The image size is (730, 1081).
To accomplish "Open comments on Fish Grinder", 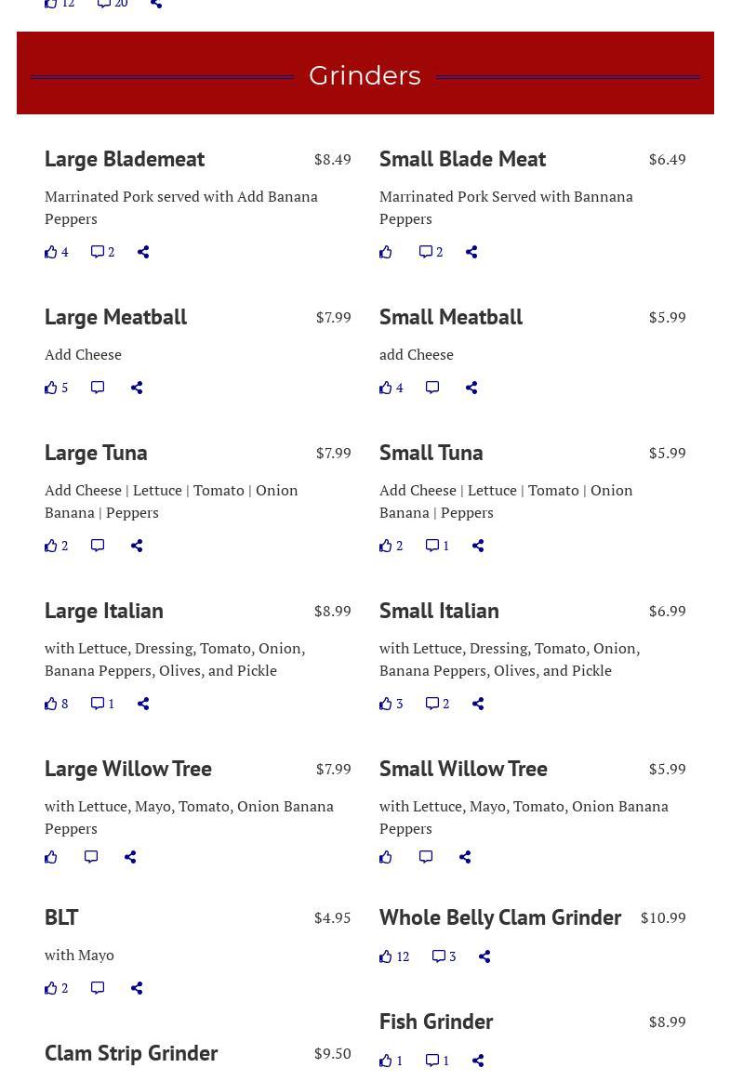I will coord(437,1061).
